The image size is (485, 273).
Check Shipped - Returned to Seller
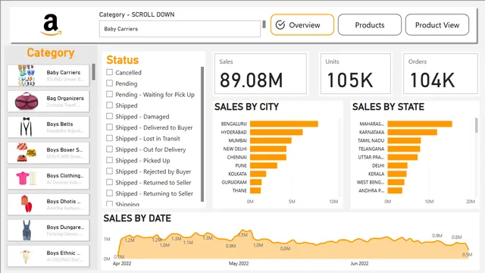tap(109, 182)
